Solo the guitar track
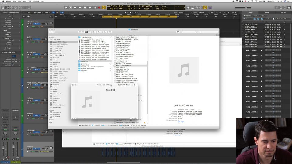 30,39
